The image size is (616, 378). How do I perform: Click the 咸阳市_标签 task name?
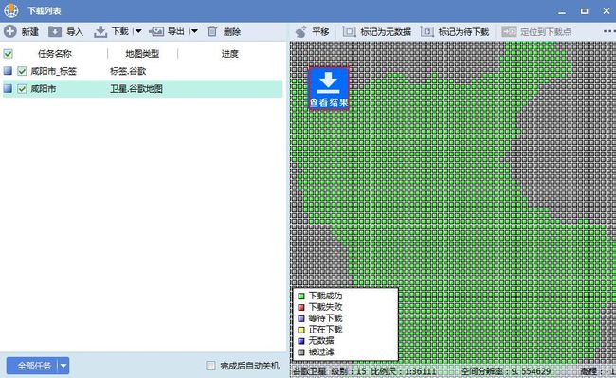[53, 71]
